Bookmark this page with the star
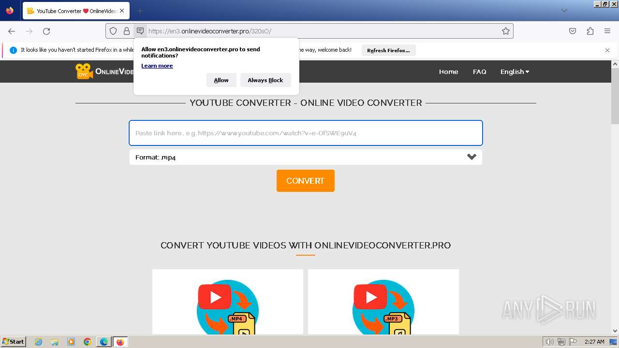The image size is (619, 348). (506, 31)
